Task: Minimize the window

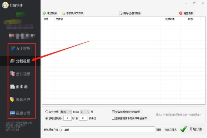Action: coord(186,3)
